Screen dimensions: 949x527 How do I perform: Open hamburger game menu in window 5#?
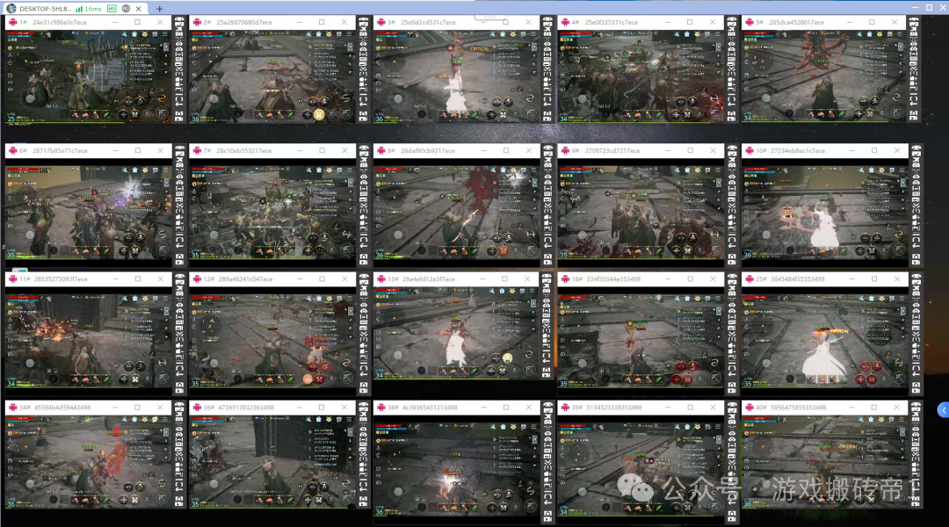[901, 33]
